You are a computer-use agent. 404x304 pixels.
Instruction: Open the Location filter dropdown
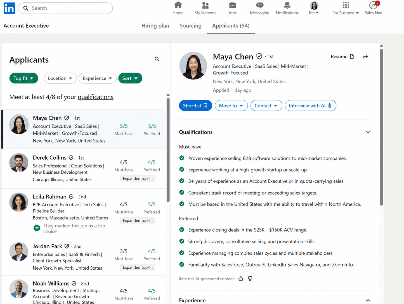click(x=60, y=78)
